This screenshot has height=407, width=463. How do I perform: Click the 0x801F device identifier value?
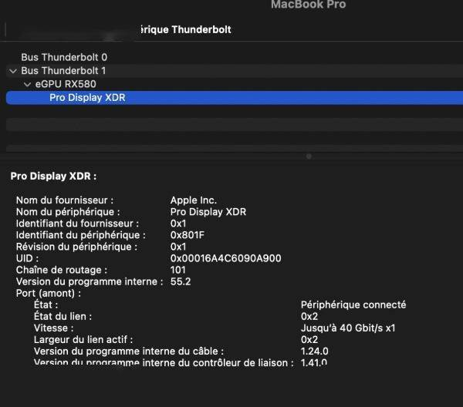pyautogui.click(x=188, y=235)
